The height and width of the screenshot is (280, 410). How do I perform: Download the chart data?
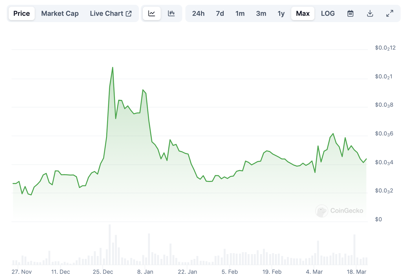pos(370,13)
